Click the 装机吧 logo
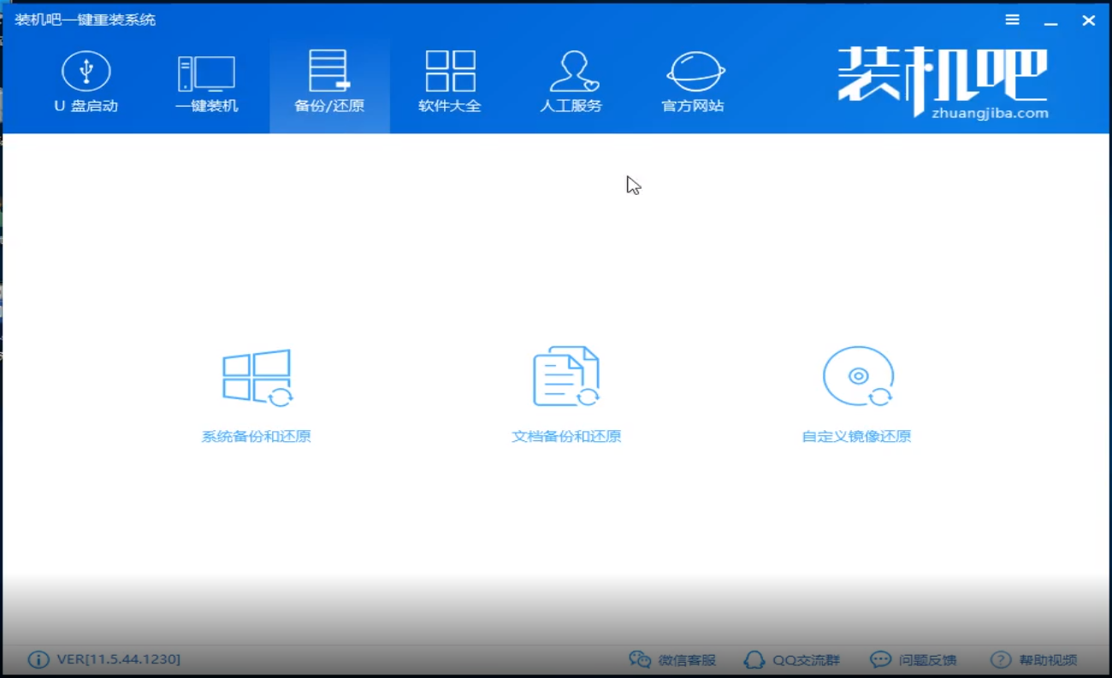The width and height of the screenshot is (1112, 678). (941, 77)
